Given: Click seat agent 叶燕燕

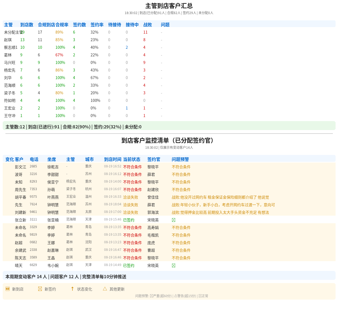Looking at the screenshot, I should (x=53, y=197).
